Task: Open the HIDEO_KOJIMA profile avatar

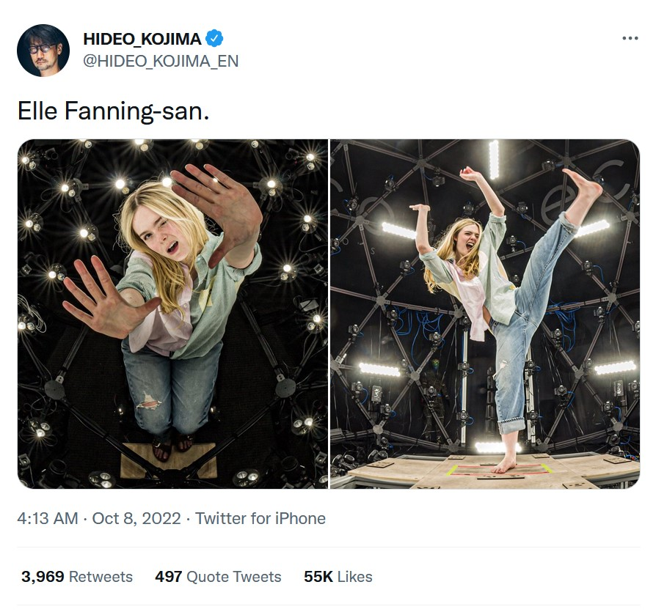Action: point(43,50)
